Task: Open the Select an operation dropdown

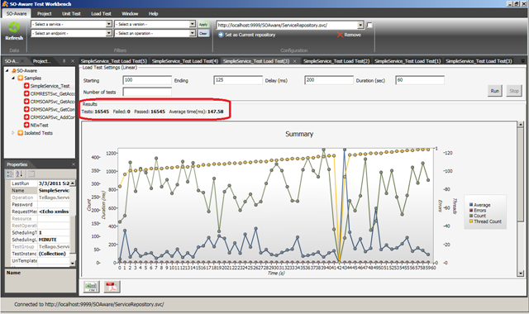Action: (155, 33)
